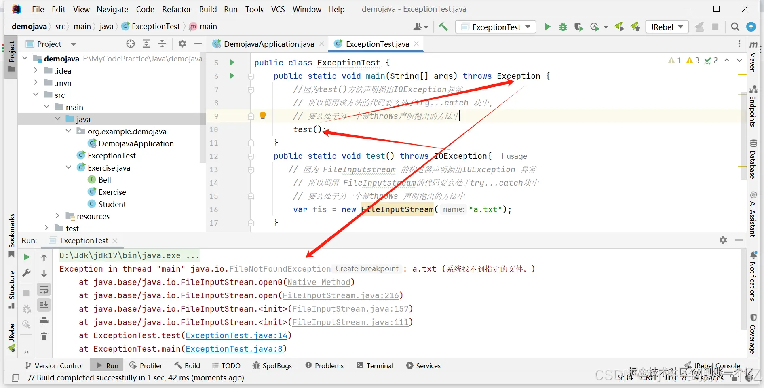Click Create breakpoint link
Screen dimensions: 764x388
pyautogui.click(x=367, y=269)
